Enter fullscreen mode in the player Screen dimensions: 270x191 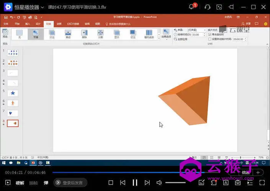(x=262, y=183)
